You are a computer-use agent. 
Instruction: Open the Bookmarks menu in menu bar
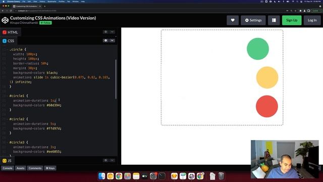(51, 2)
